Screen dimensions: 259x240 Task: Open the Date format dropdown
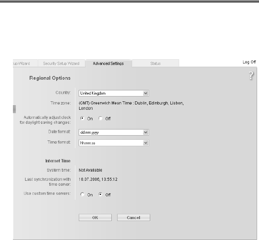pyautogui.click(x=114, y=132)
